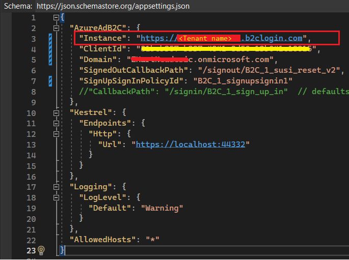Click the "Domain" key

pyautogui.click(x=98, y=60)
